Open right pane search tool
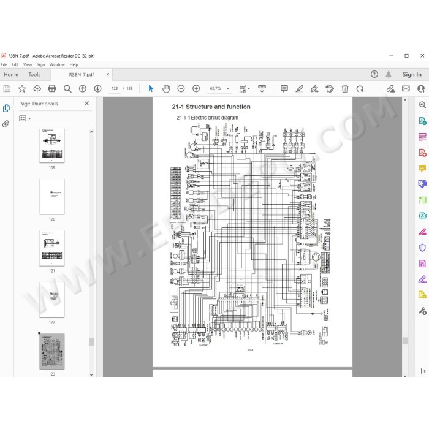Image resolution: width=429 pixels, height=429 pixels. point(422,105)
